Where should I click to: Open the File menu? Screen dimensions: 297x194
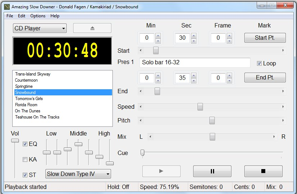tap(10, 16)
